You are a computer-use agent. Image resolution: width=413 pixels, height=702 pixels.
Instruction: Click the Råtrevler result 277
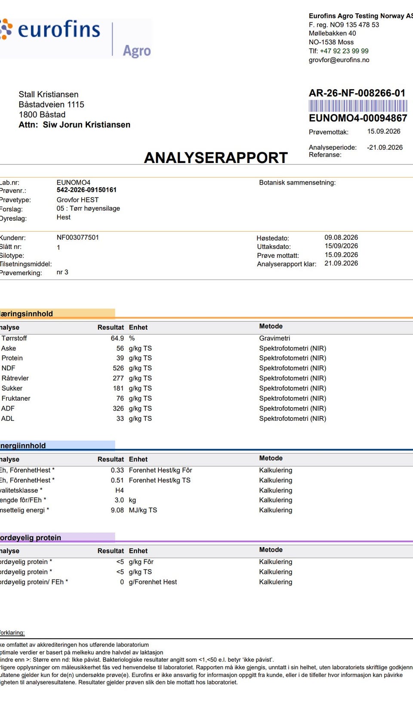coord(118,378)
